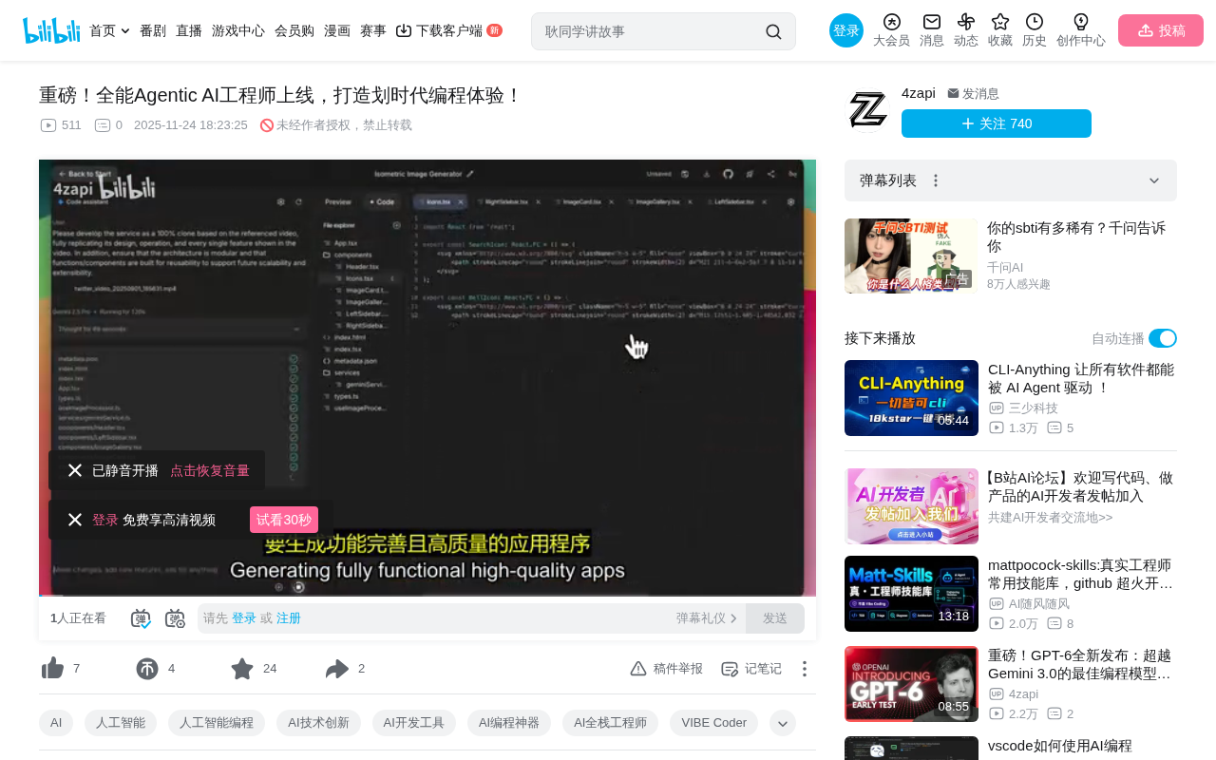
Task: Focus the search input field
Action: (652, 31)
